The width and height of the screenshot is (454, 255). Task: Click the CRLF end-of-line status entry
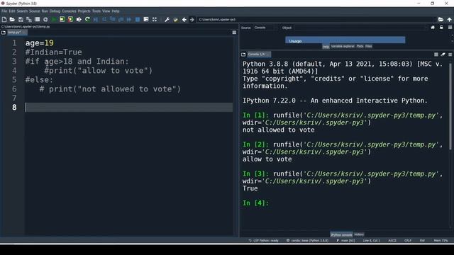click(x=408, y=241)
